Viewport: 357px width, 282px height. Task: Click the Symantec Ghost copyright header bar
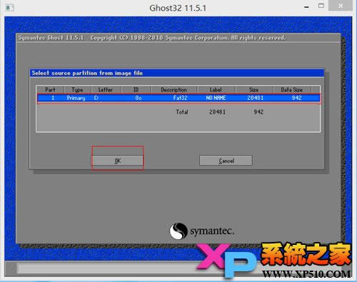click(x=178, y=38)
